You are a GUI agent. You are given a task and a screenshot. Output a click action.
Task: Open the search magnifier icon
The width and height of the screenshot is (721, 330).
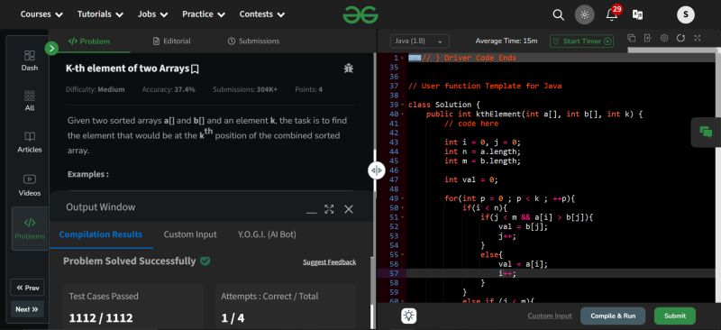pyautogui.click(x=558, y=14)
